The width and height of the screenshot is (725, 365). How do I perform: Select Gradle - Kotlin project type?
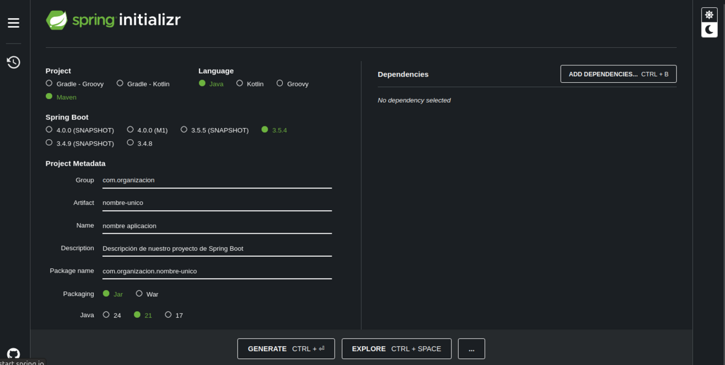click(143, 84)
